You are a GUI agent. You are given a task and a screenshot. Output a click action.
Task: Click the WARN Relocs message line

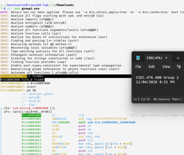coord(92,12)
